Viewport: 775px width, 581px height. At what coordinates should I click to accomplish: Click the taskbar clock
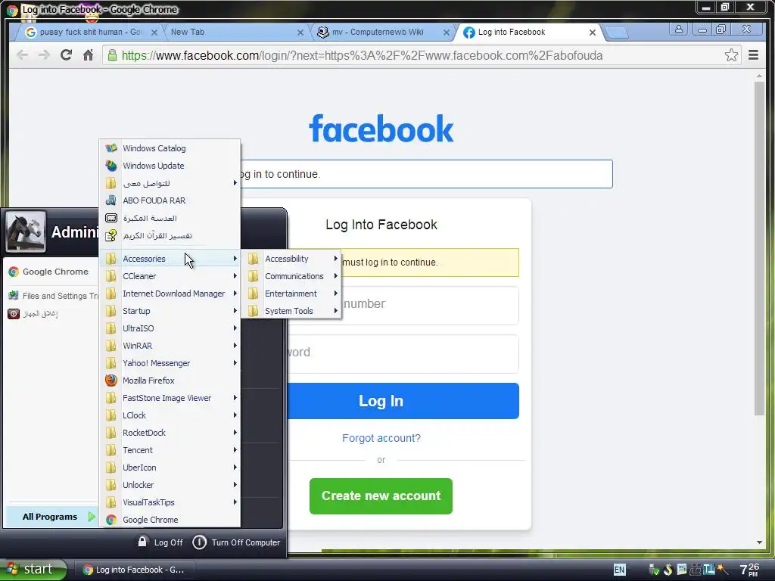click(749, 570)
